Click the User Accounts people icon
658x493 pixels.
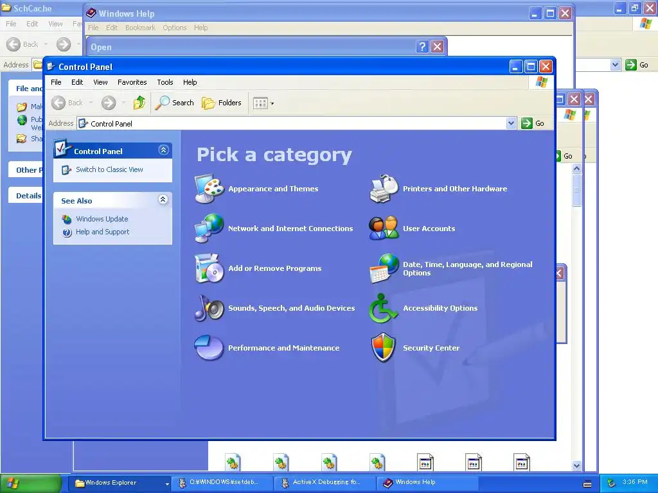pos(384,229)
